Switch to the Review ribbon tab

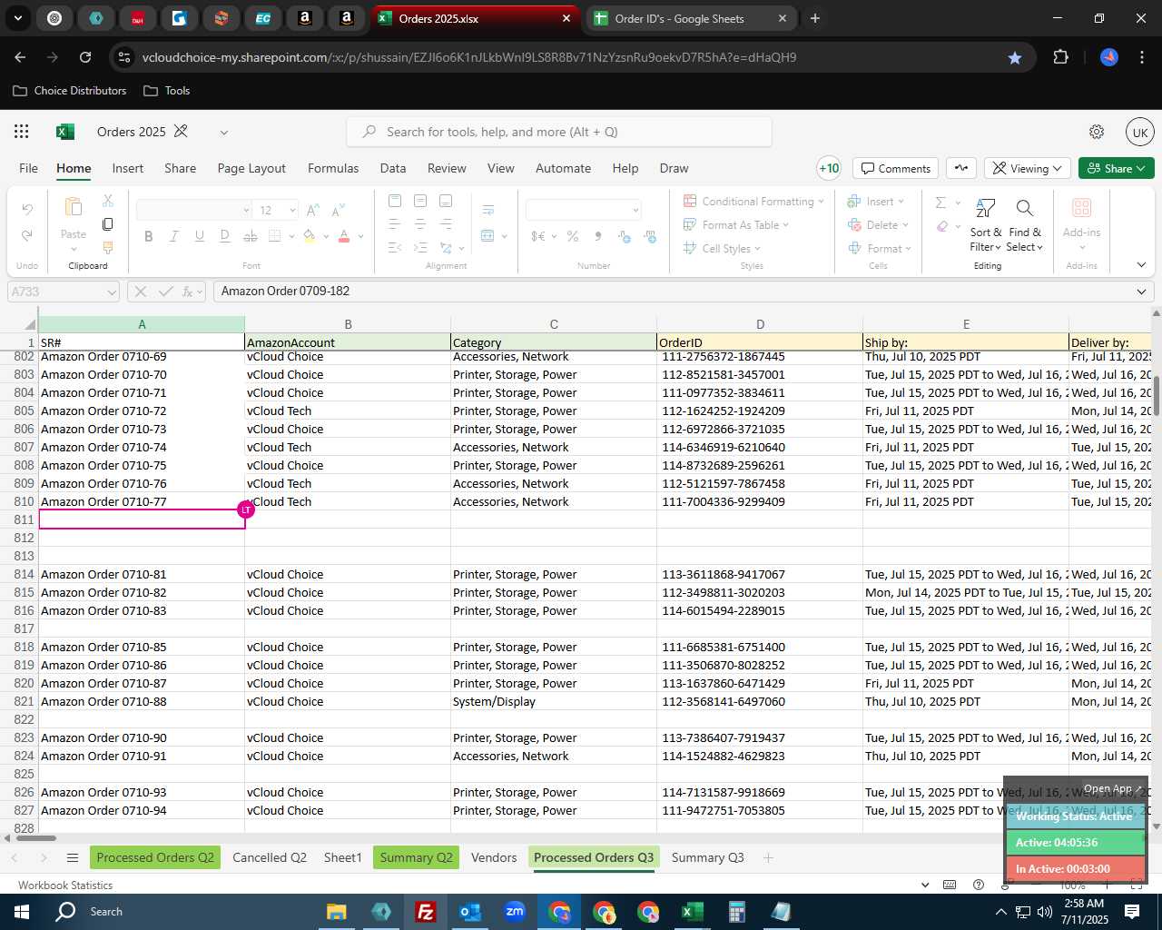point(447,168)
